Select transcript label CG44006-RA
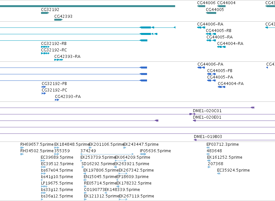Screen dimensions: 275x201 pyautogui.click(x=210, y=24)
